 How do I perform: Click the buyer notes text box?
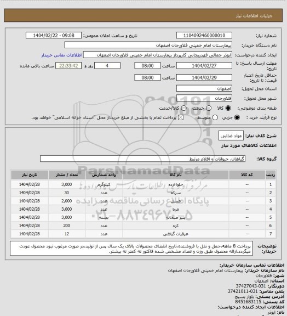131,249
